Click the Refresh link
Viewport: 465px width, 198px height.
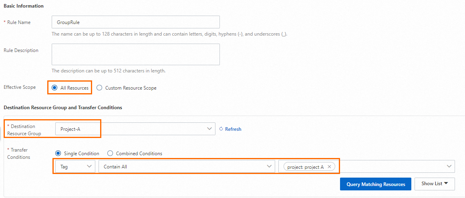233,129
